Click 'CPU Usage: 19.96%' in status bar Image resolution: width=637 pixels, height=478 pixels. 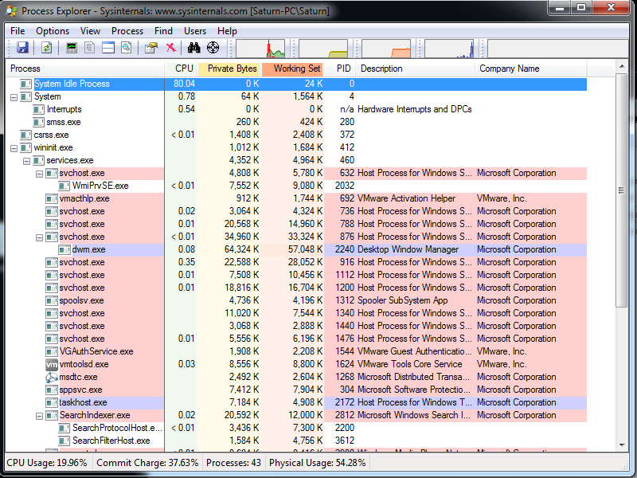coord(47,463)
